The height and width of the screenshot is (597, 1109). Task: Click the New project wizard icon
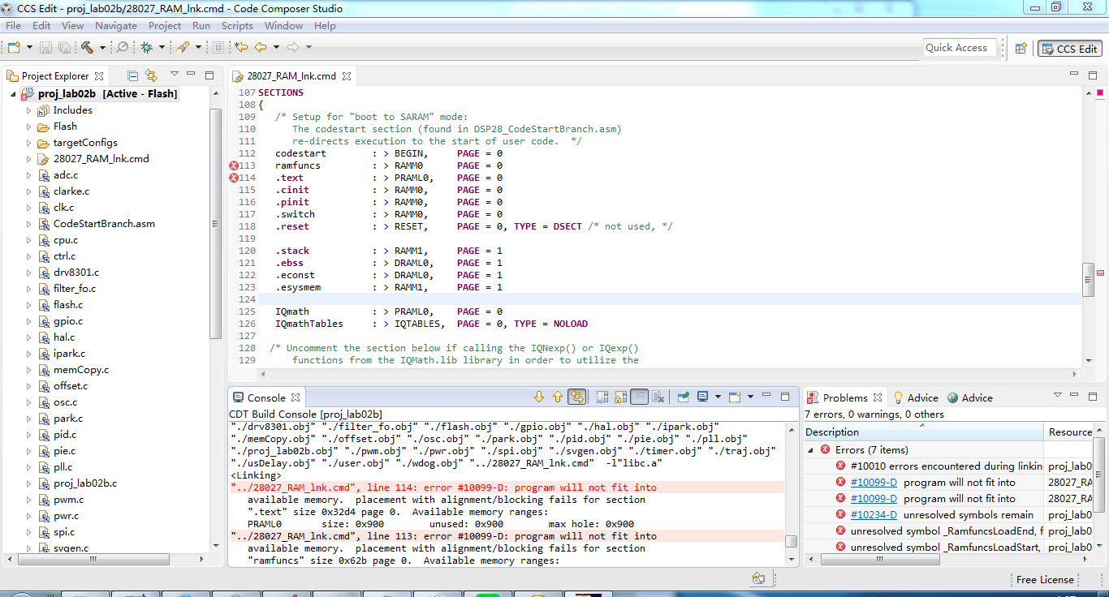tap(14, 48)
